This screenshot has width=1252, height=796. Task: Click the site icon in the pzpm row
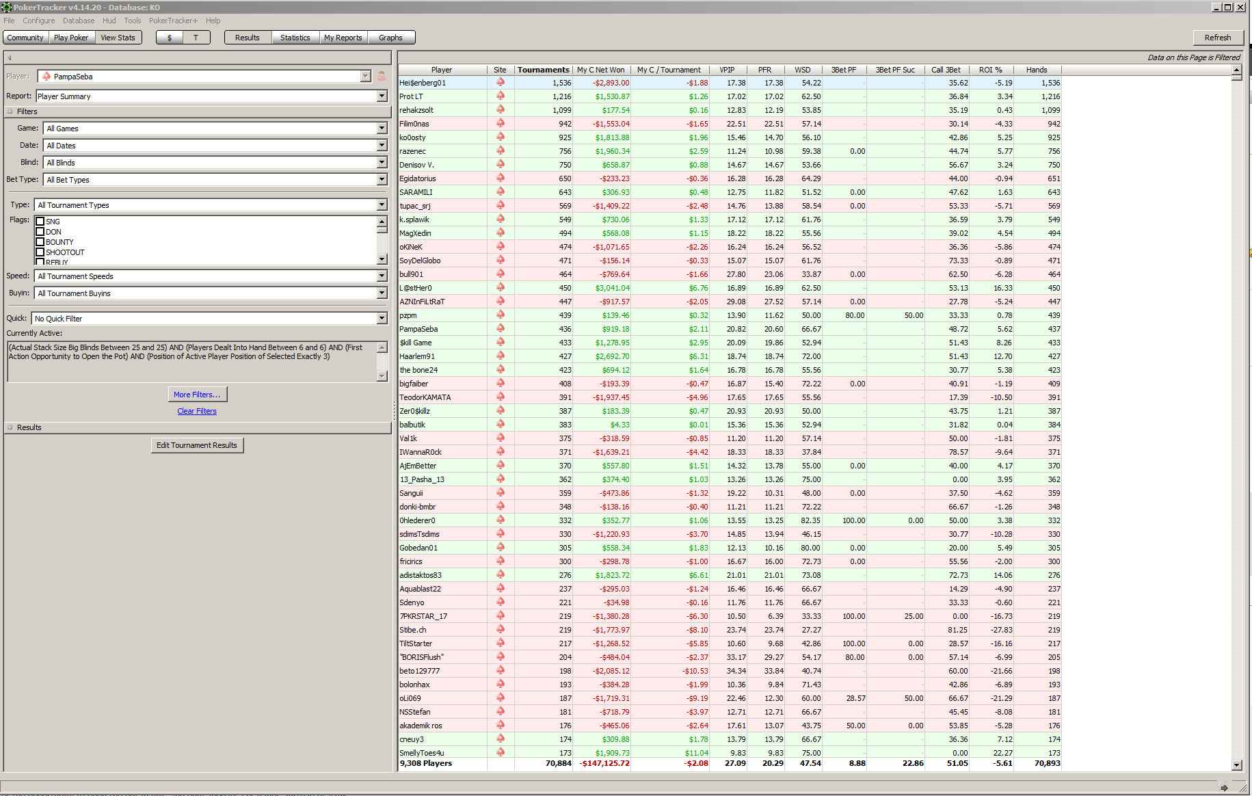pyautogui.click(x=501, y=315)
